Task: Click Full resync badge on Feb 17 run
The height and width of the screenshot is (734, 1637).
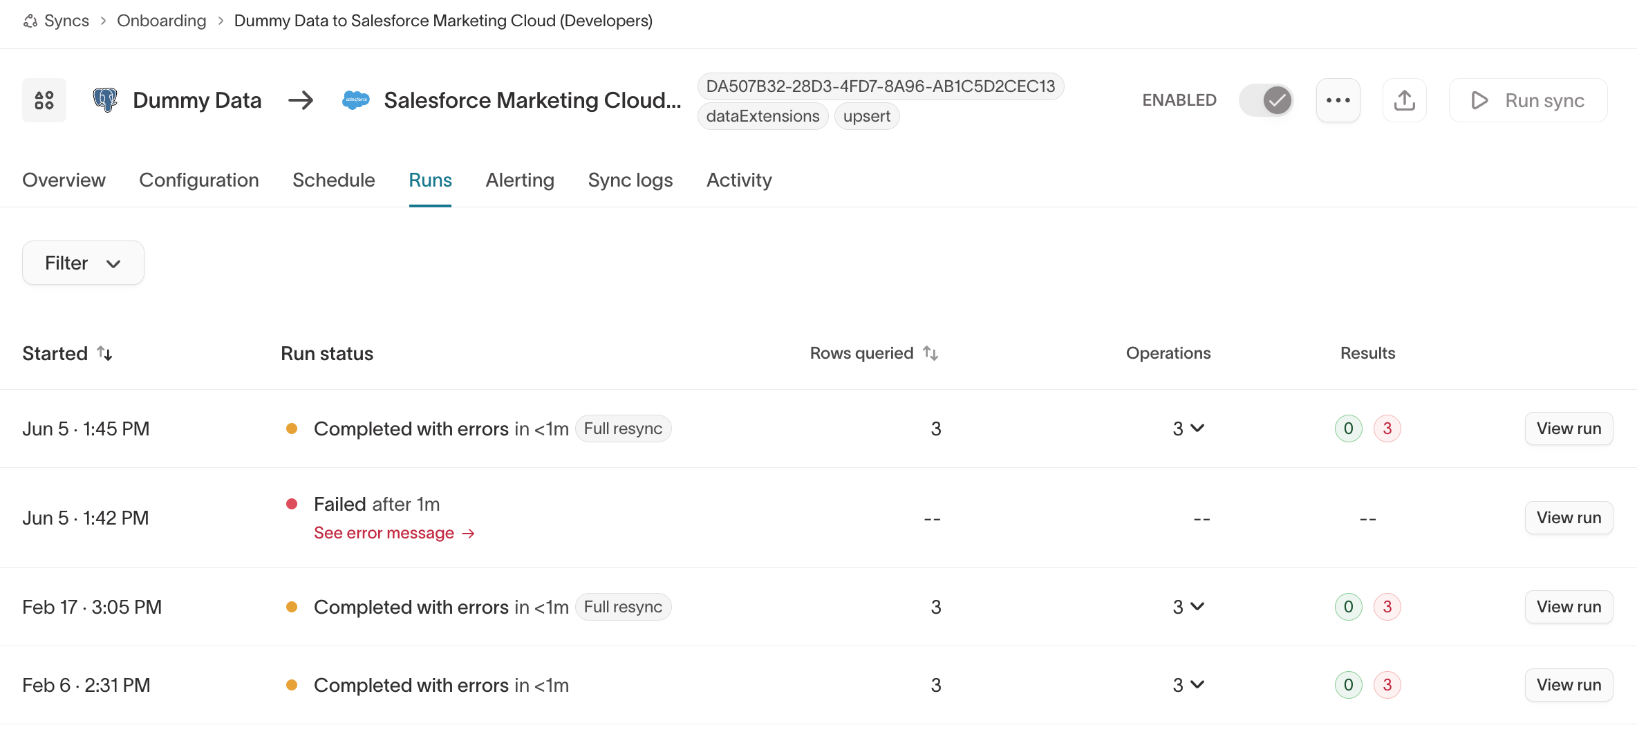Action: [x=623, y=607]
